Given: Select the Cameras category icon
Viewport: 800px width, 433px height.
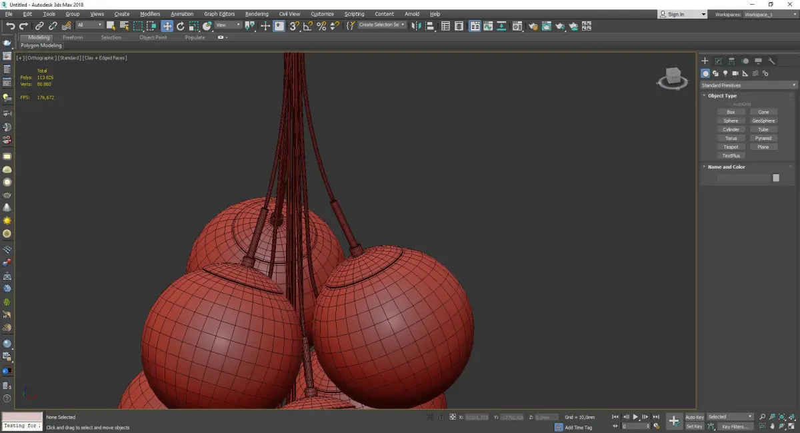Looking at the screenshot, I should [x=735, y=73].
